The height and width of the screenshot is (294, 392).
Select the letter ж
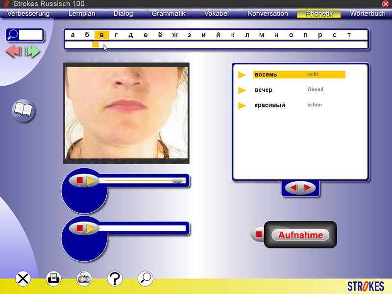tap(175, 35)
